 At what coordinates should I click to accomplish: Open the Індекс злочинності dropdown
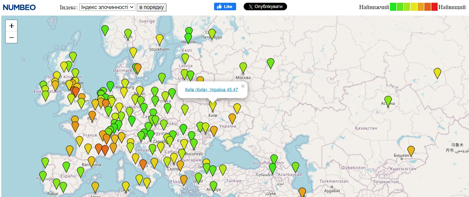coord(107,7)
